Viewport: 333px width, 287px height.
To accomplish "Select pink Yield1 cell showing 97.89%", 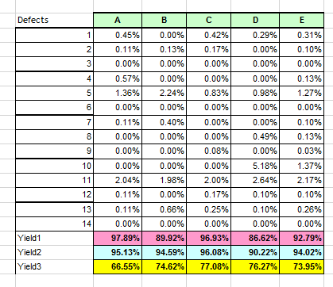I will 118,238.
